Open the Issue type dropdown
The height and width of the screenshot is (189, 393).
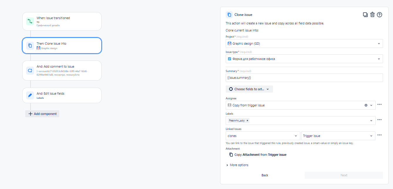pos(304,59)
